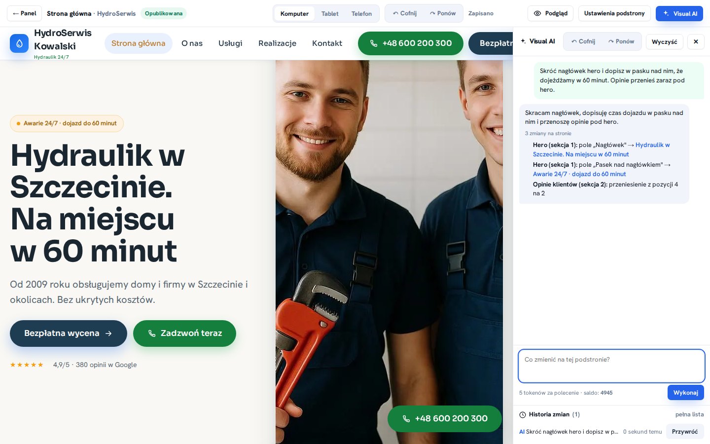The width and height of the screenshot is (710, 444).
Task: Click the Bezpłatna wycena hero button
Action: [69, 333]
